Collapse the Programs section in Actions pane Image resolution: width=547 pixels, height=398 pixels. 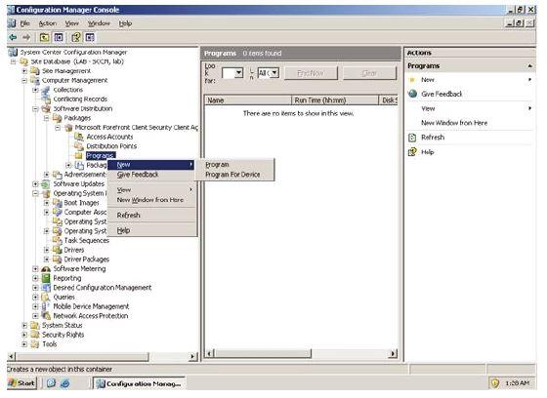[529, 66]
